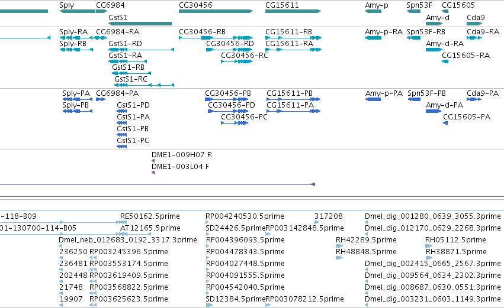Select protein label CG30456-PB
Screen dimensions: 504x308
click(x=228, y=93)
